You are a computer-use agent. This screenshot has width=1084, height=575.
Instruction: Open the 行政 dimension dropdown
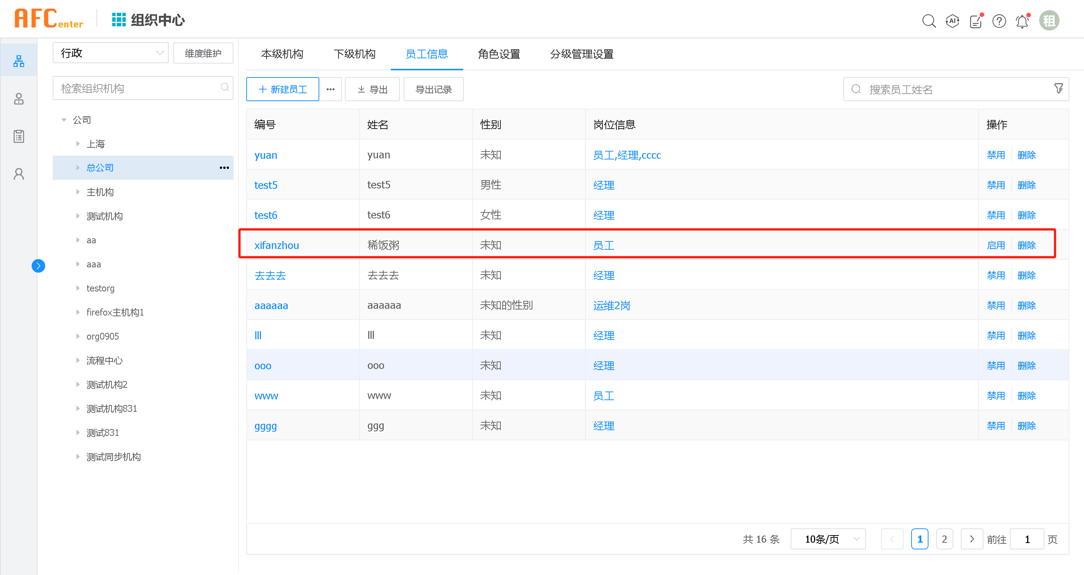pos(110,53)
